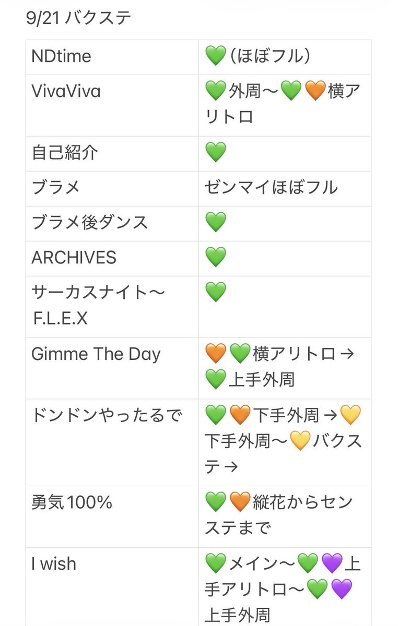Tap the orange heart in the Gimme The Day row
398x626 pixels.
click(x=216, y=354)
